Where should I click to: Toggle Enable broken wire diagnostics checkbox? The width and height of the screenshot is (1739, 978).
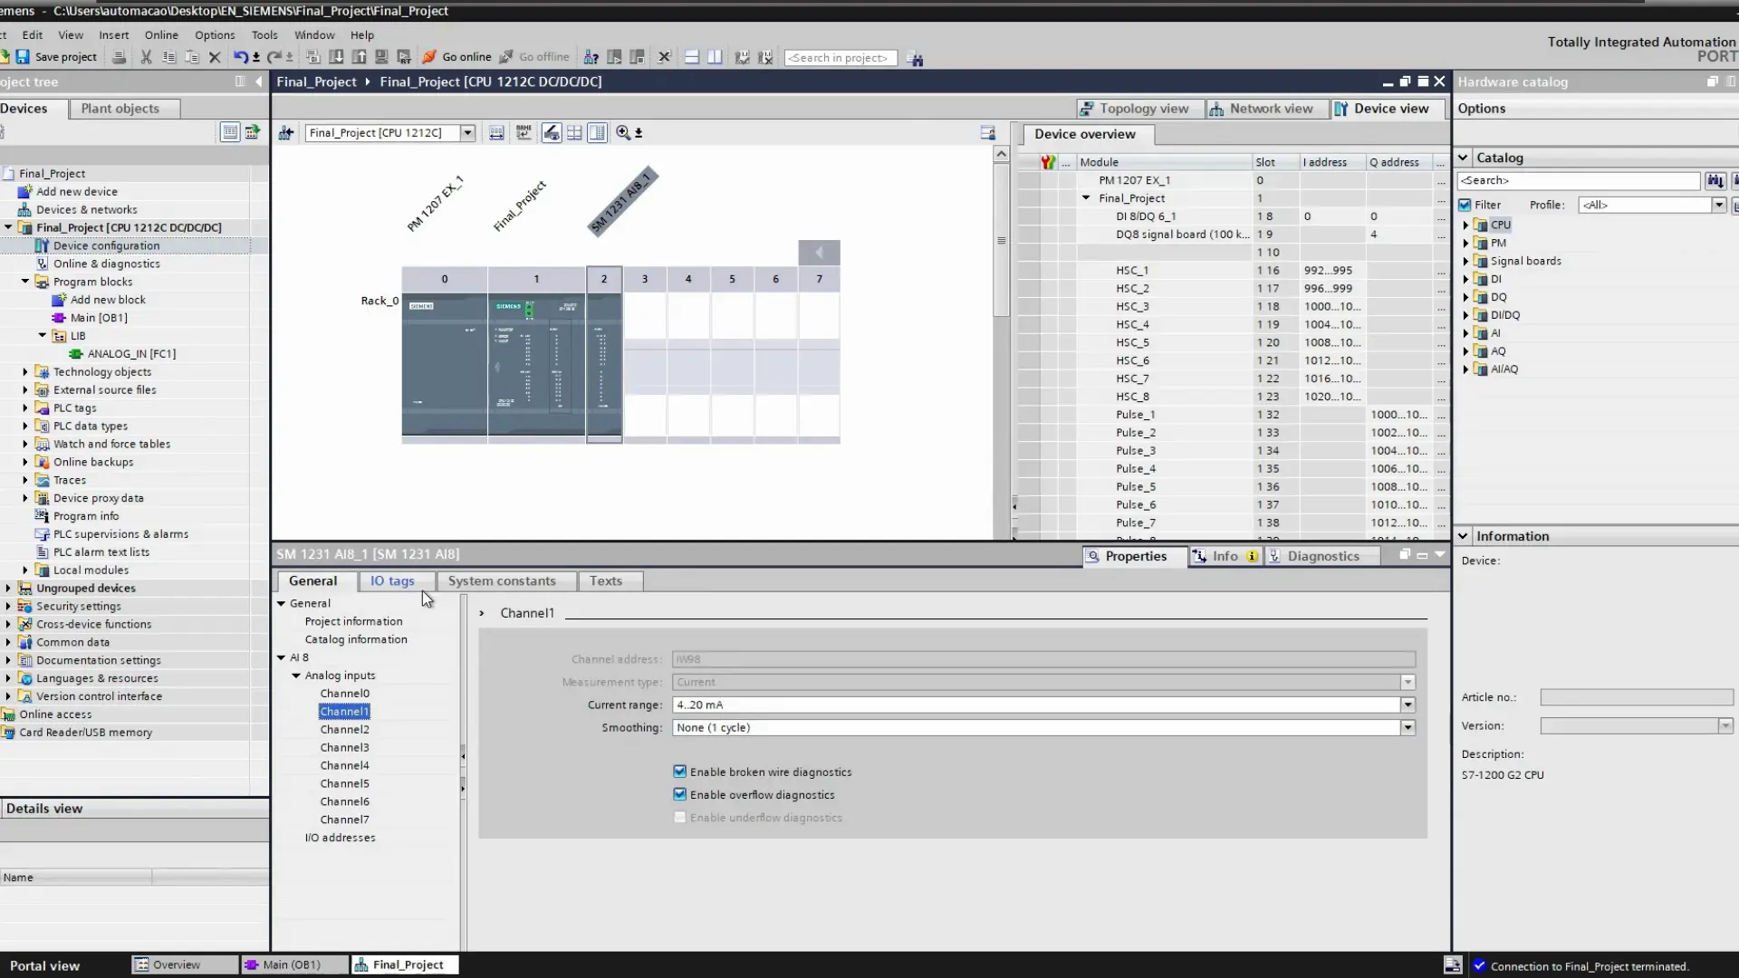(679, 772)
